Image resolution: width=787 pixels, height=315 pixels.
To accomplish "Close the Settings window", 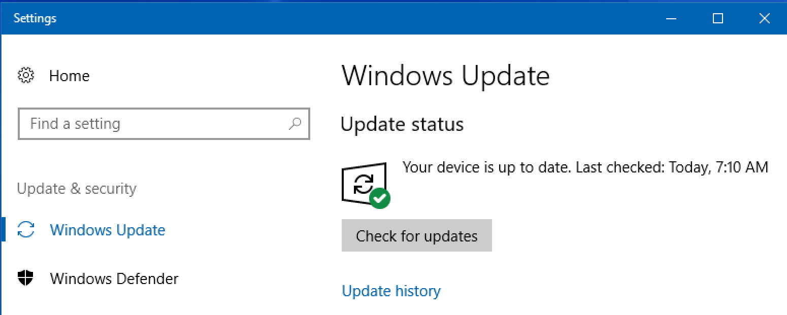I will [764, 19].
